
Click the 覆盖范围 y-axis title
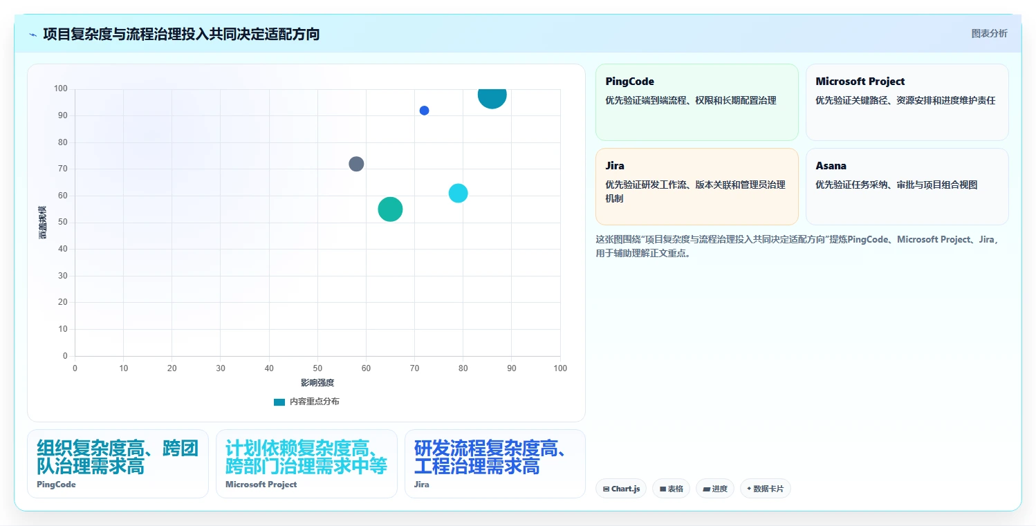[x=42, y=223]
